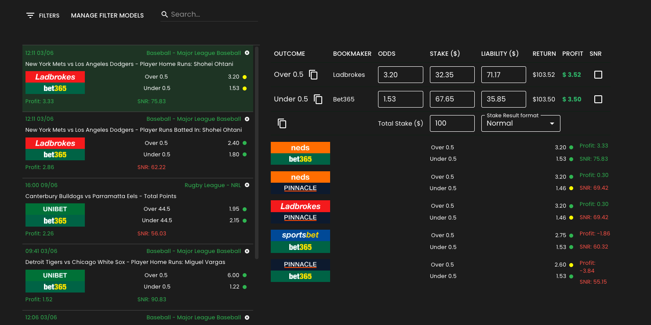Close the 12:06 03/06 baseball card
The width and height of the screenshot is (651, 325).
pos(247,317)
